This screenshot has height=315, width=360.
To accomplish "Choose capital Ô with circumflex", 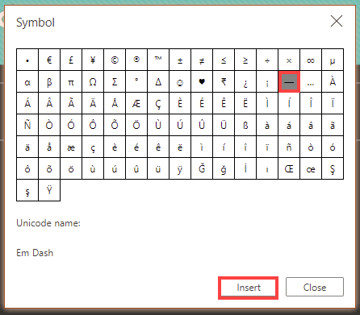I will pos(93,125).
